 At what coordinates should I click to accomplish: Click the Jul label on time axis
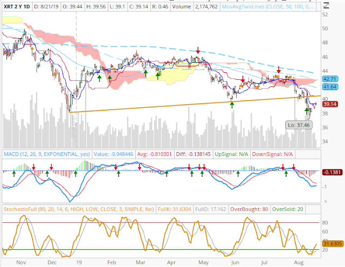(264, 262)
